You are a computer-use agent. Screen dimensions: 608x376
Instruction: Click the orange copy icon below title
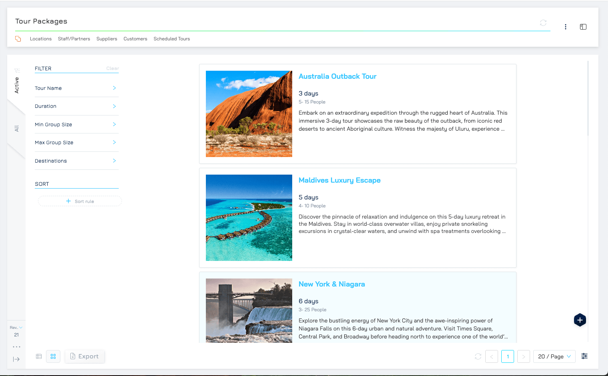tap(18, 39)
